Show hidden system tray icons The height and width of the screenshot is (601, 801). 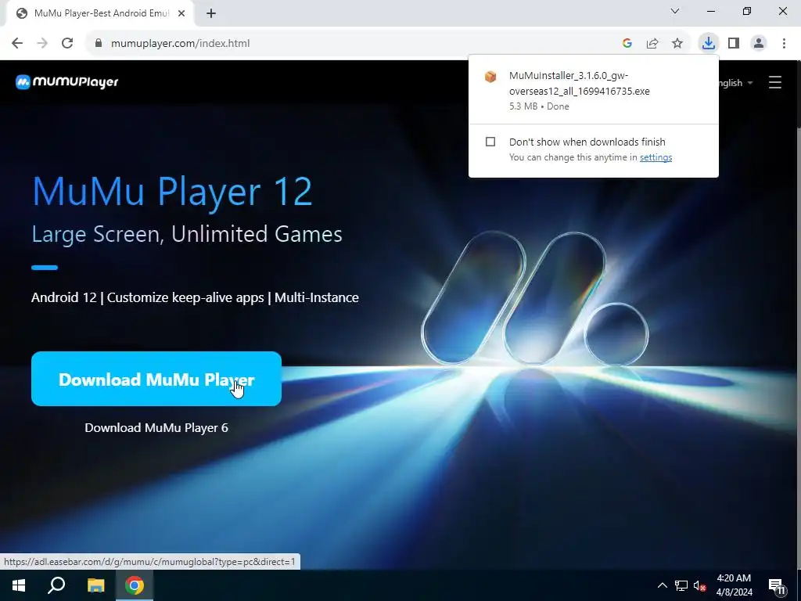point(662,585)
